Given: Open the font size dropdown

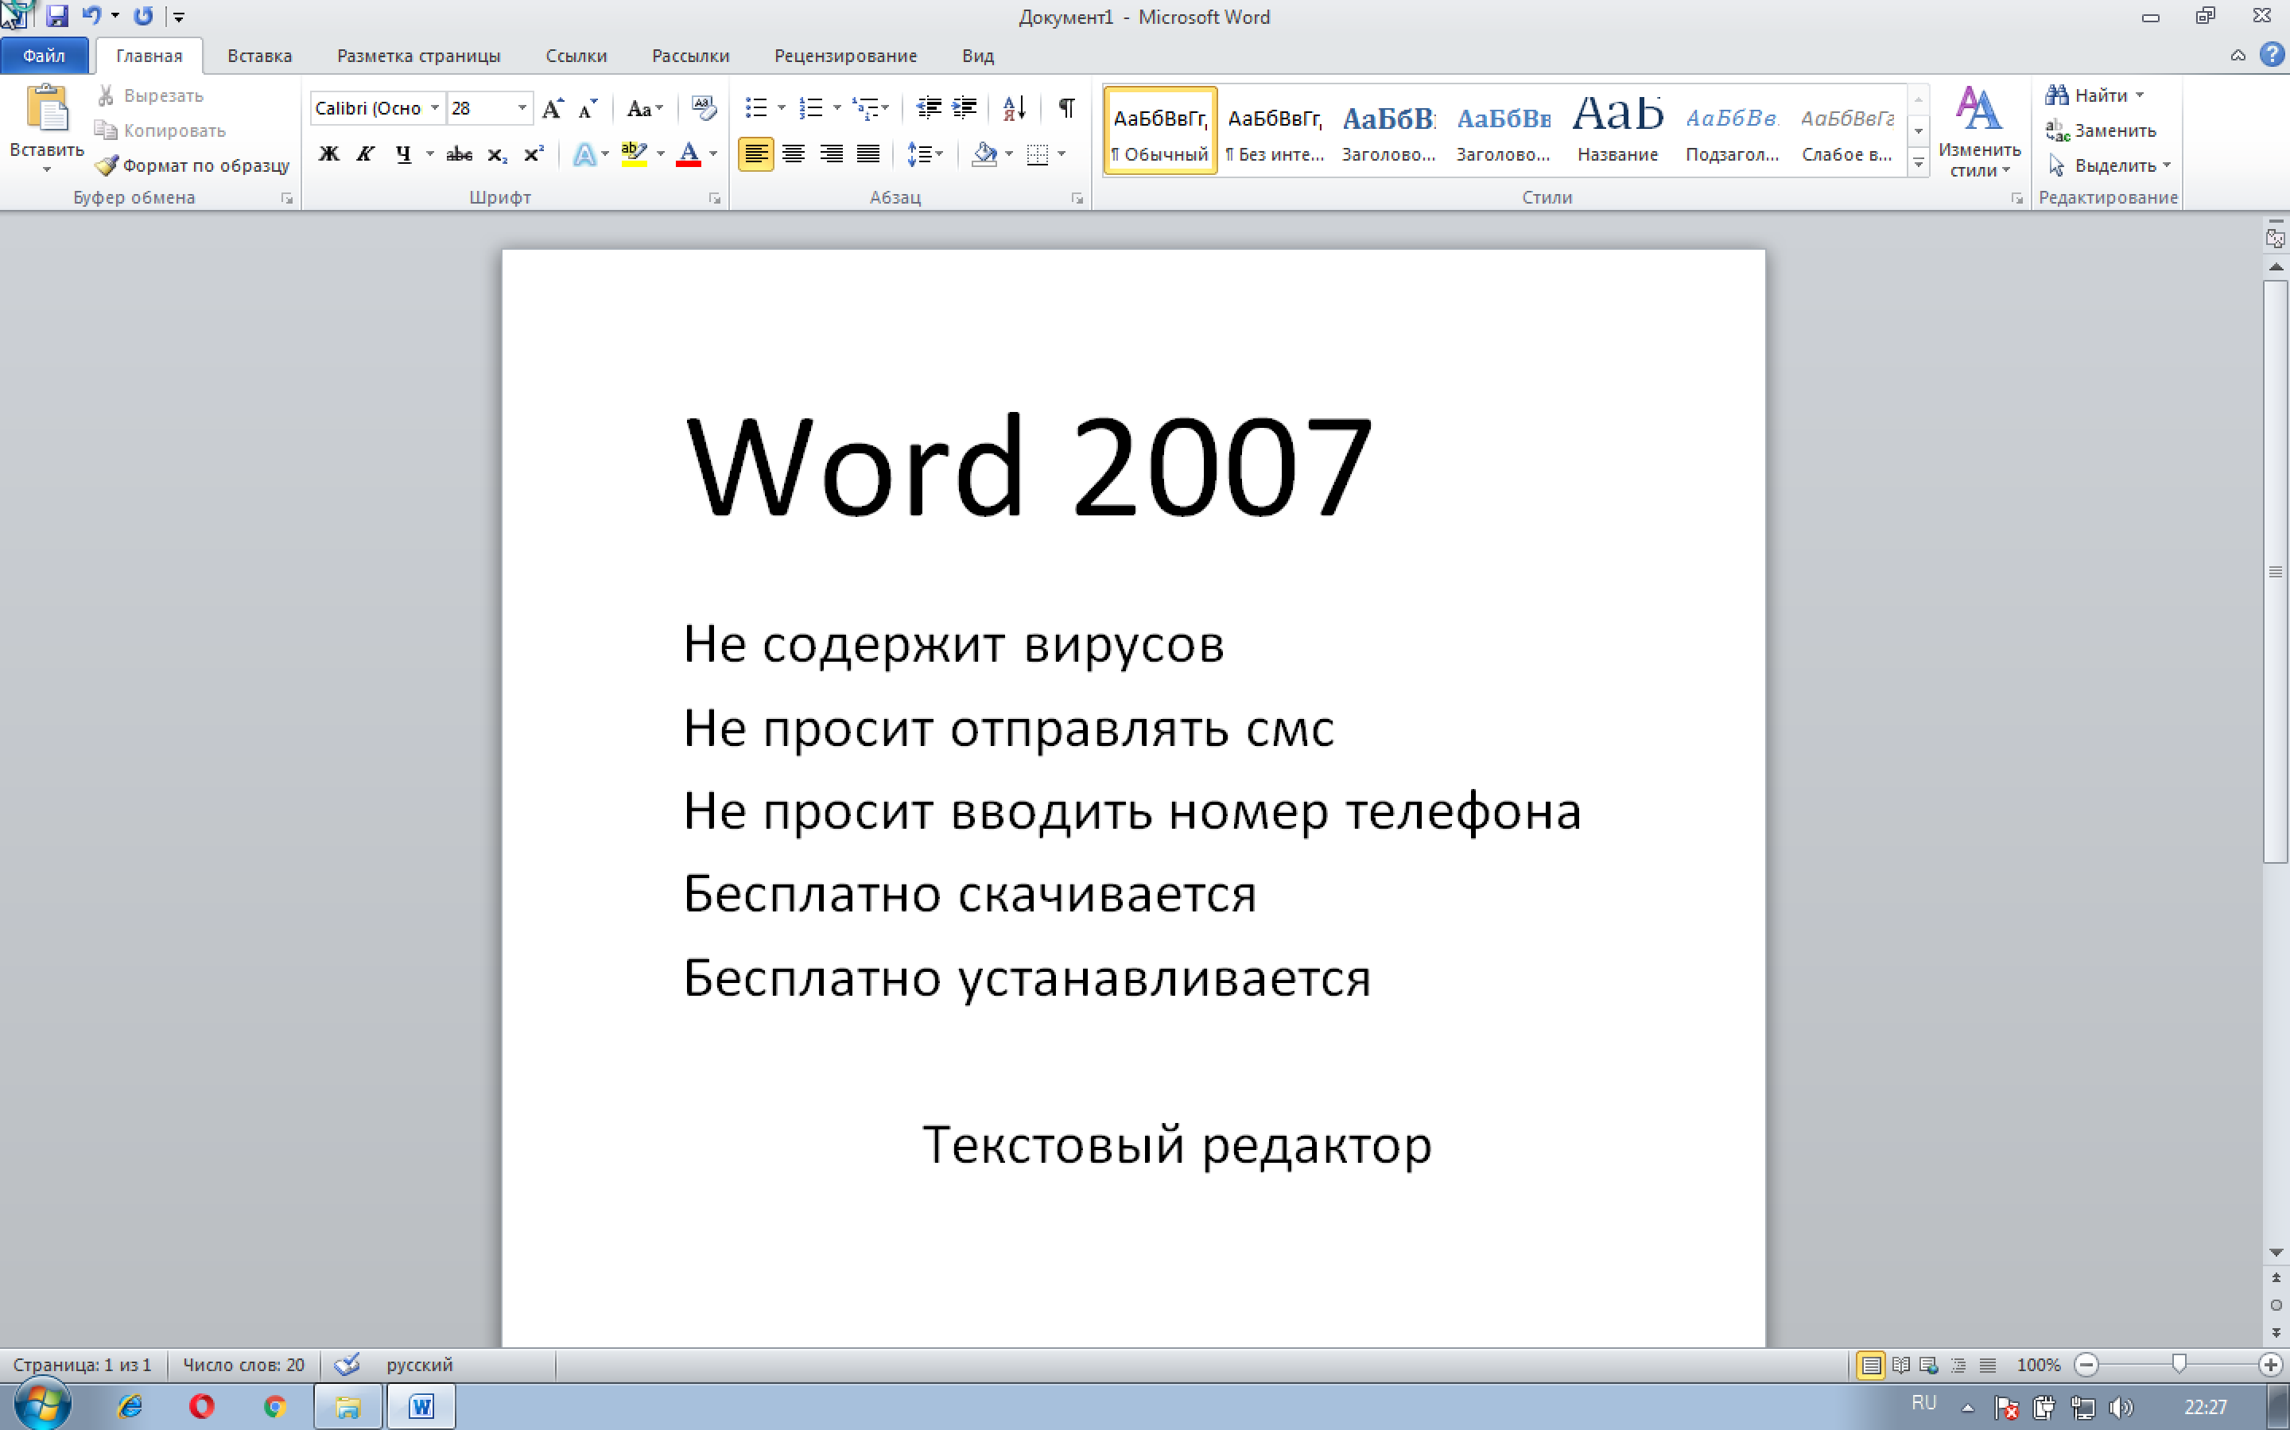Looking at the screenshot, I should (522, 108).
